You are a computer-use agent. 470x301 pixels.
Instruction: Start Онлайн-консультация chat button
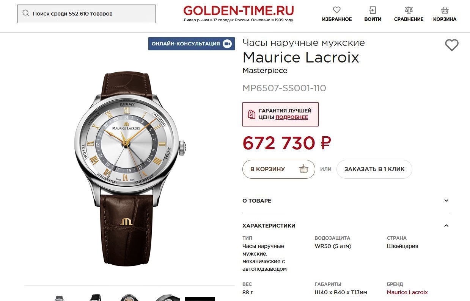pos(192,44)
